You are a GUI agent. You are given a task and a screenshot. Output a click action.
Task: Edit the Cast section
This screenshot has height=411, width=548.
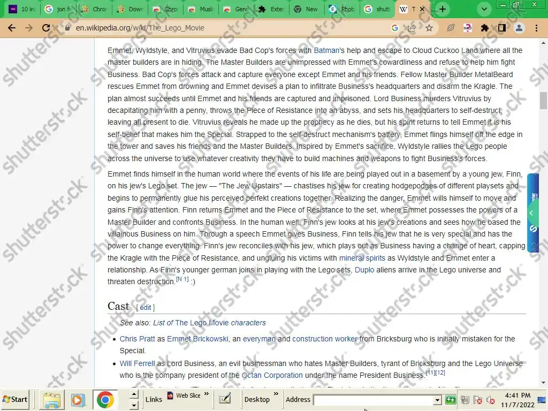point(146,308)
